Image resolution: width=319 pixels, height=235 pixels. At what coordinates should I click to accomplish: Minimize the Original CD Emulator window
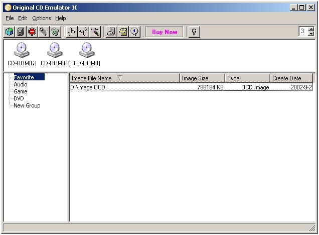click(293, 8)
